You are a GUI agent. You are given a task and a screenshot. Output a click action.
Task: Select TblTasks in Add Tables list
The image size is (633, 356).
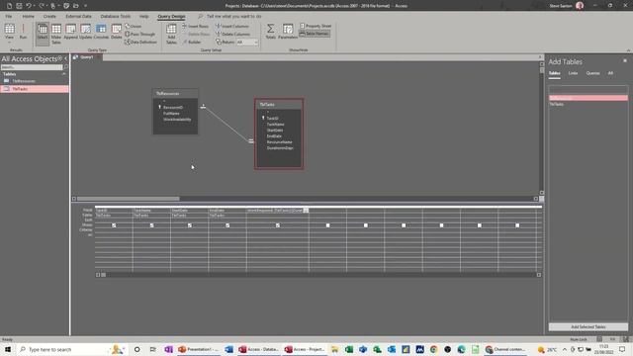tap(588, 104)
